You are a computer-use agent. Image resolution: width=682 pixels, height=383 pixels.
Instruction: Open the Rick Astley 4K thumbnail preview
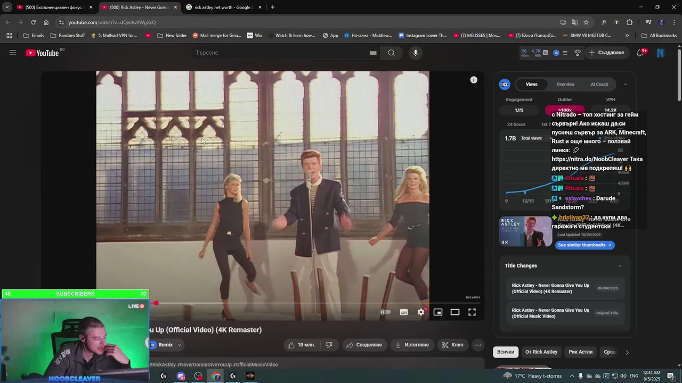click(525, 231)
